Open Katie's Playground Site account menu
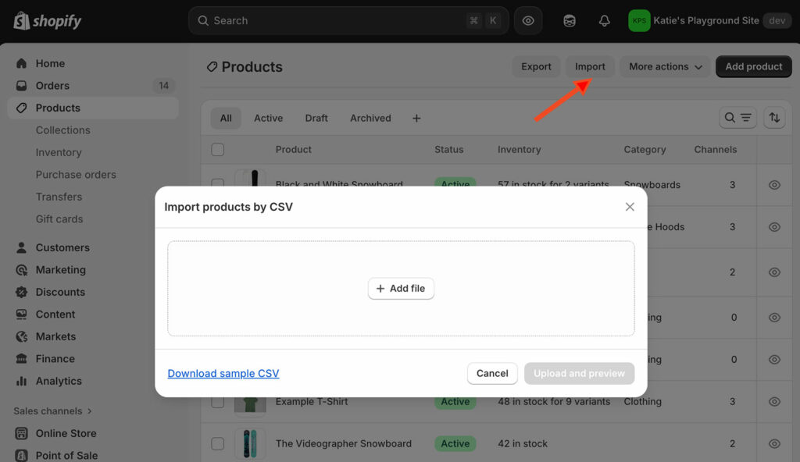 709,21
